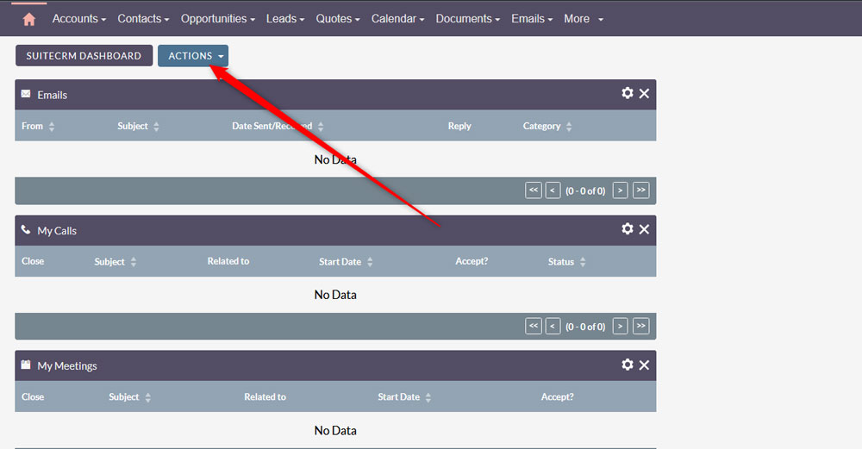Click the Home icon in navbar
862x449 pixels.
(x=29, y=18)
